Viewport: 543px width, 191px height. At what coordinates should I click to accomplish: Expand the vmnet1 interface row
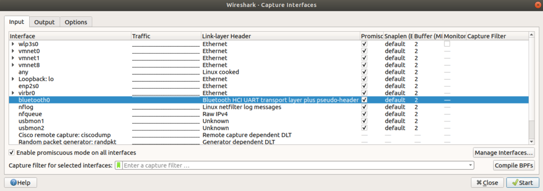pyautogui.click(x=13, y=58)
